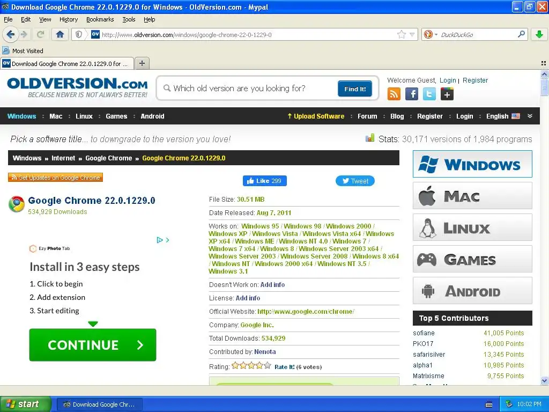Click the shield tracking protection icon
The image size is (549, 412).
click(79, 34)
